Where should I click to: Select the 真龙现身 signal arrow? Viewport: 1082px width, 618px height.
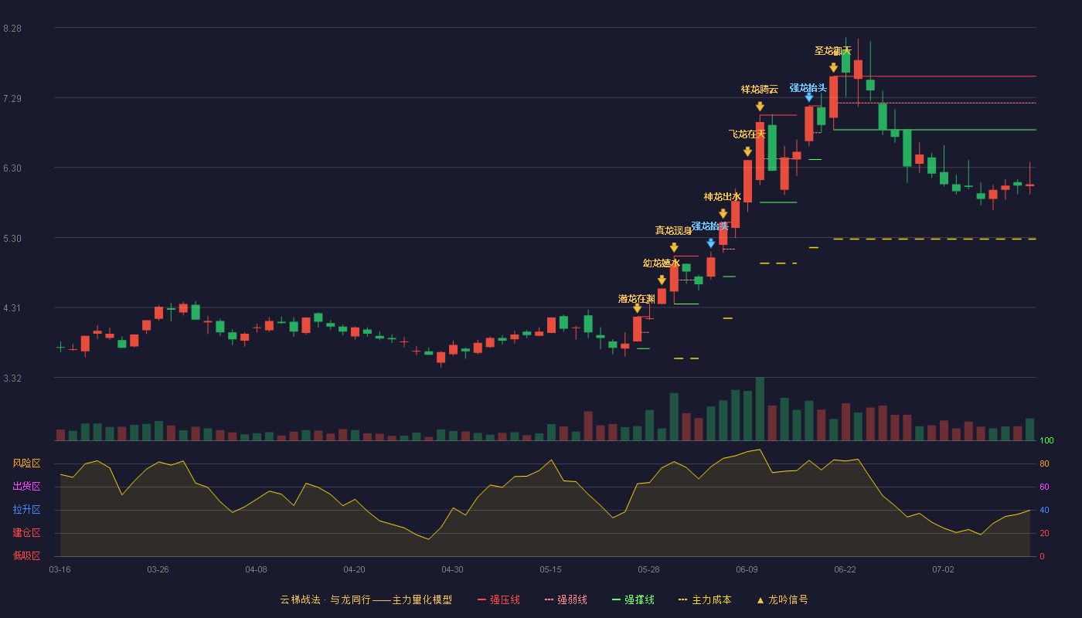[x=674, y=248]
